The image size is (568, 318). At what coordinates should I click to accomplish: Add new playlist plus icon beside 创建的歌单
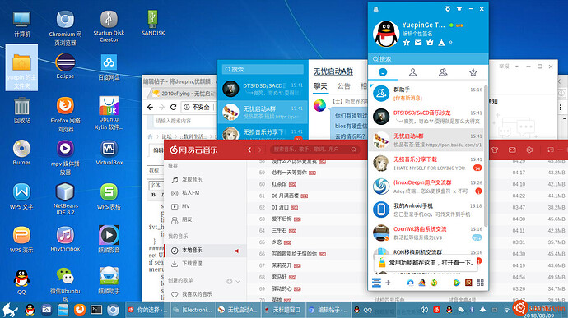click(x=230, y=281)
